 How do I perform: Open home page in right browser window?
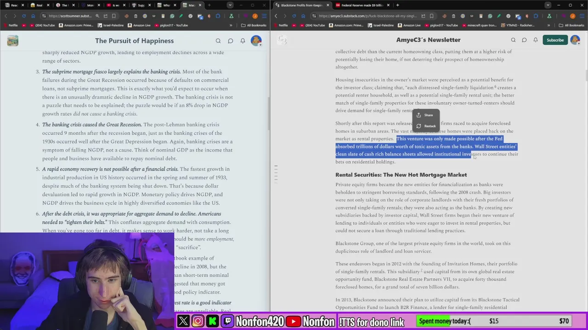(x=303, y=16)
